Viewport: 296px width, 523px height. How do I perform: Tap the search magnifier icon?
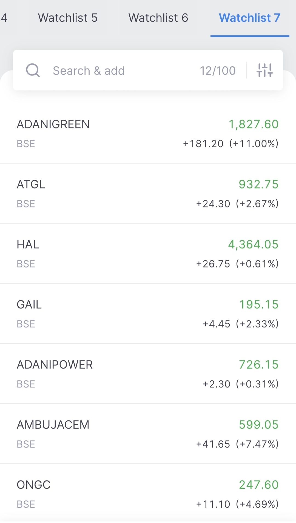[33, 70]
